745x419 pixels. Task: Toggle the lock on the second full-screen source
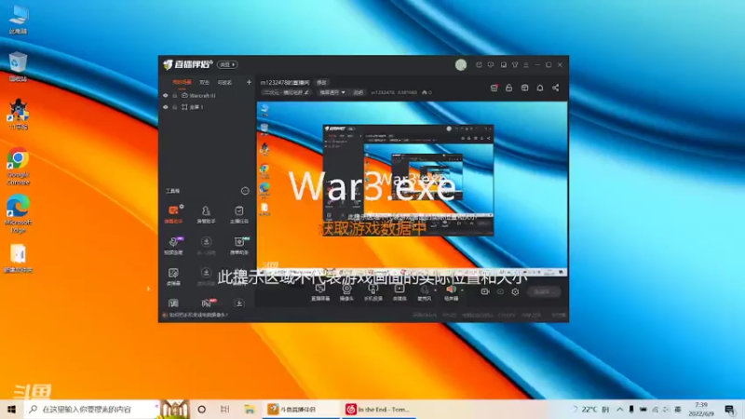pyautogui.click(x=175, y=107)
